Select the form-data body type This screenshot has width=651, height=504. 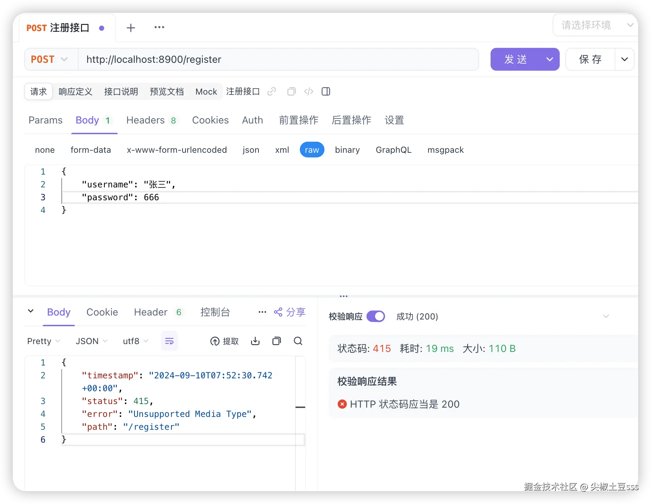pos(91,150)
